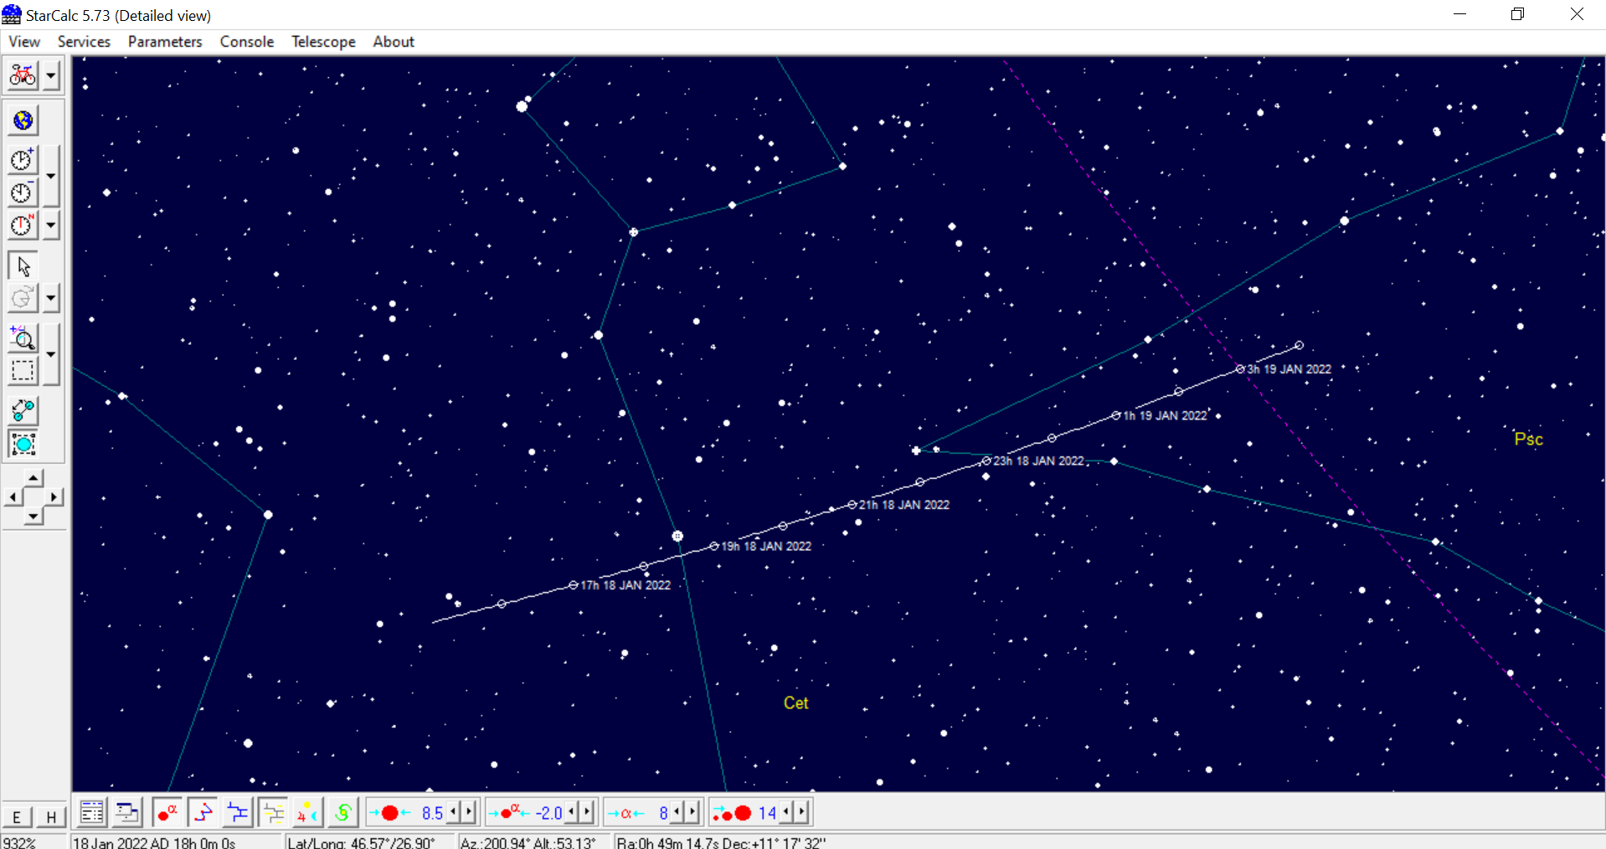Image resolution: width=1606 pixels, height=849 pixels.
Task: Click the angular distance measure icon
Action: point(23,410)
